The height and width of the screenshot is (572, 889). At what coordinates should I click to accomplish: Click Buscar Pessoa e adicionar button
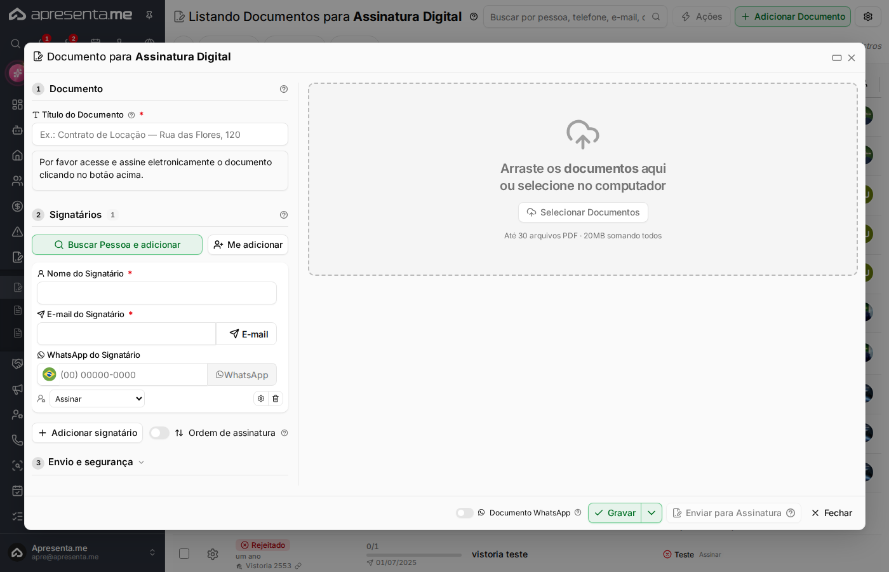[x=117, y=245]
